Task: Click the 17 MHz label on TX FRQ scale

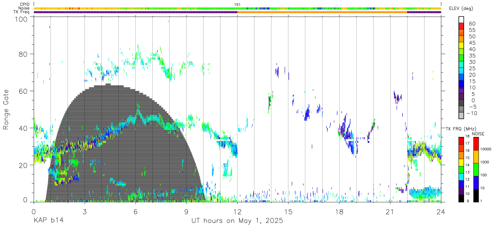Action: pyautogui.click(x=467, y=143)
